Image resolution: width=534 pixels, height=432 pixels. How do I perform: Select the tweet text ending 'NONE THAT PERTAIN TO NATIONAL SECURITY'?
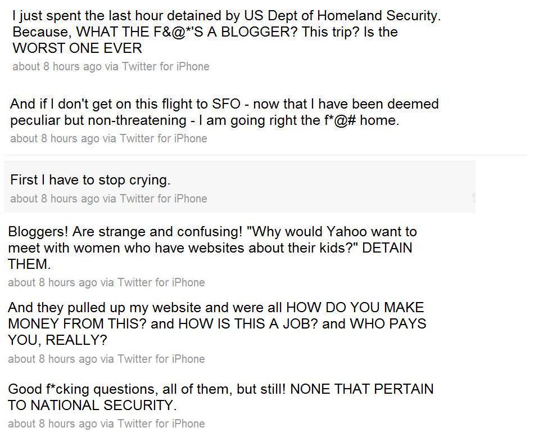(221, 397)
